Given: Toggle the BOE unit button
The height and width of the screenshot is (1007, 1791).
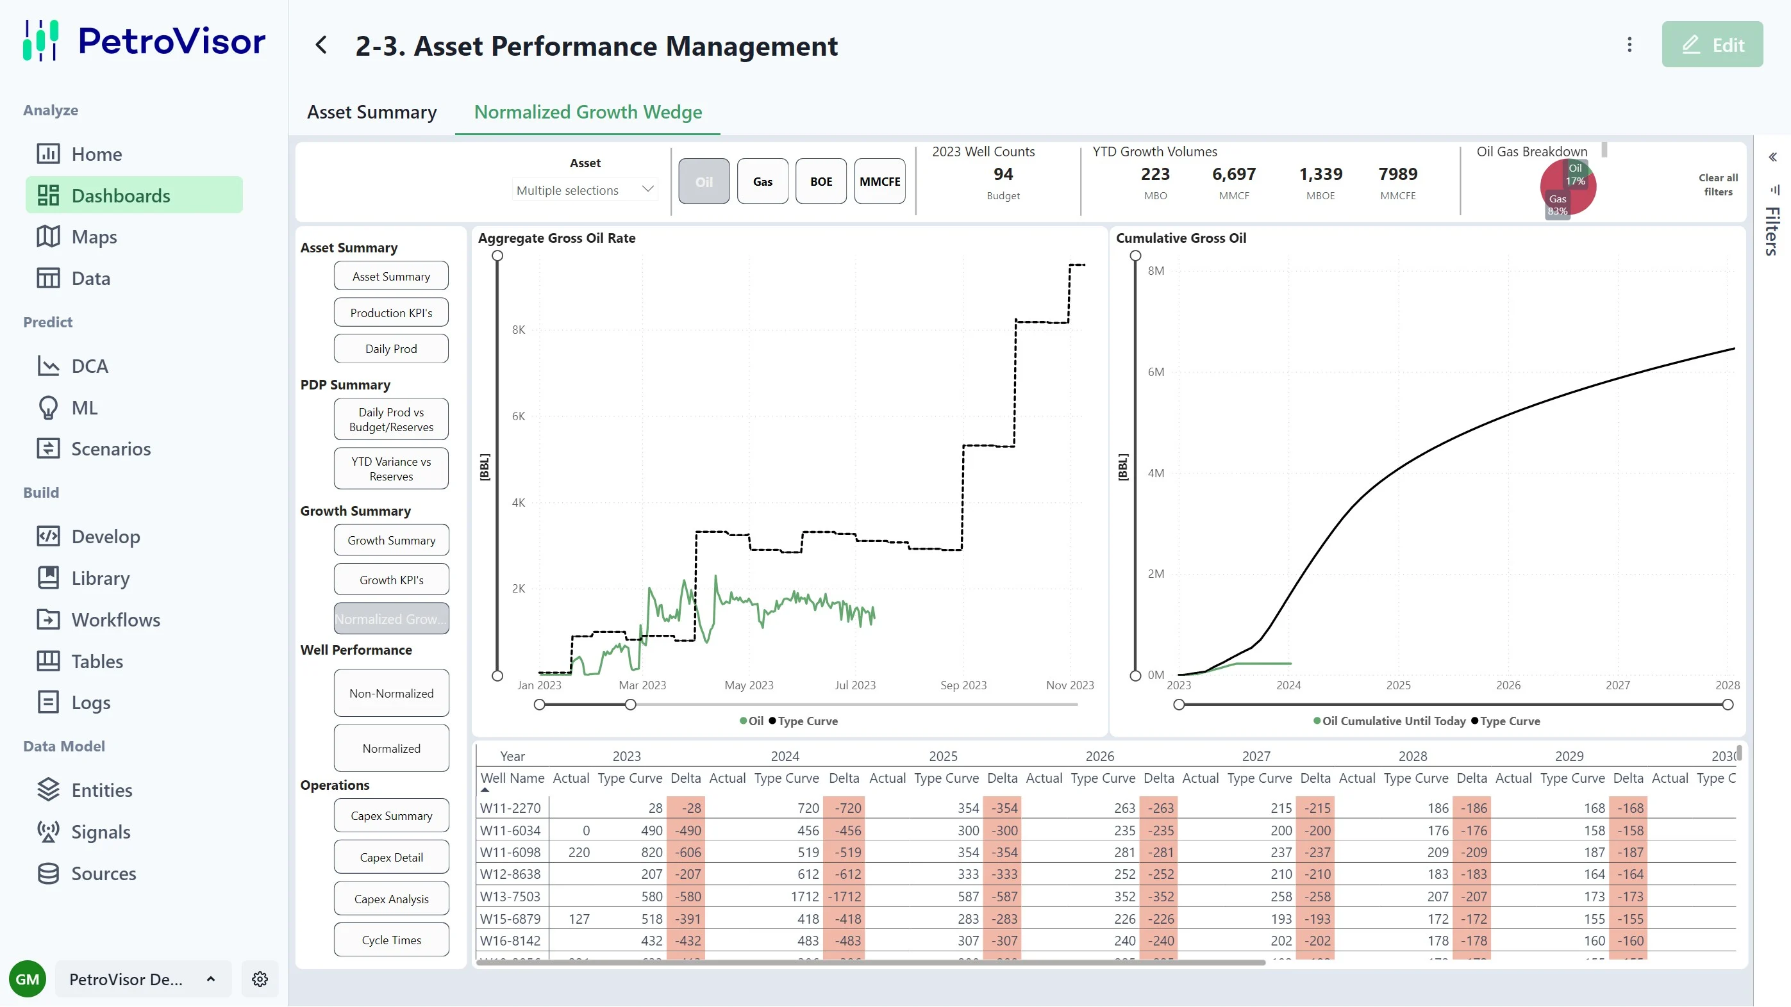Looking at the screenshot, I should pos(821,181).
